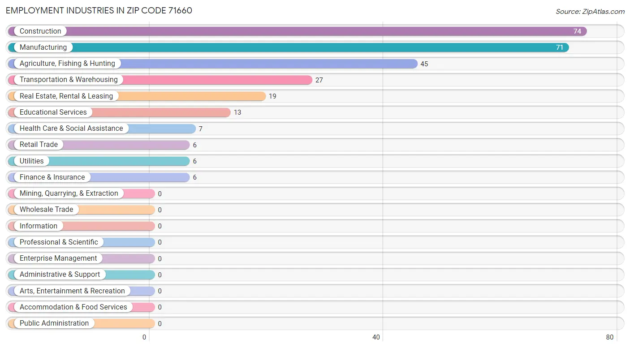This screenshot has width=630, height=348.
Task: Click the Health Care value 7
Action: [x=201, y=129]
